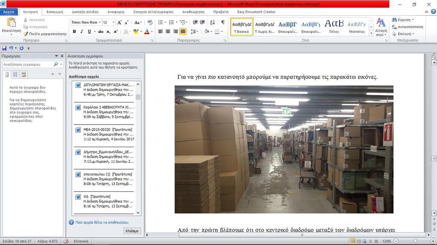437x245 pixels.
Task: Decrease paragraph indent
Action: tap(195, 22)
